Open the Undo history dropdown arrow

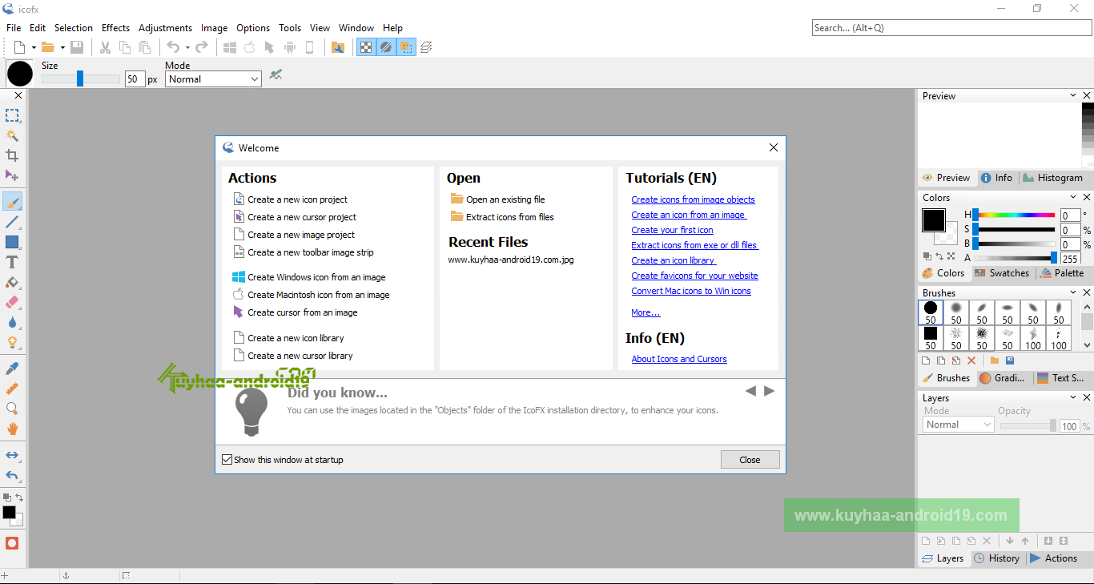point(187,48)
